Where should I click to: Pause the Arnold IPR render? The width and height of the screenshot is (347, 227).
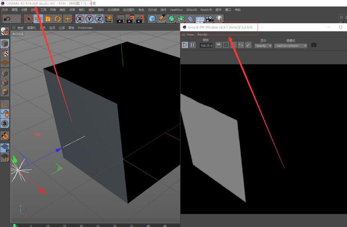[193, 45]
